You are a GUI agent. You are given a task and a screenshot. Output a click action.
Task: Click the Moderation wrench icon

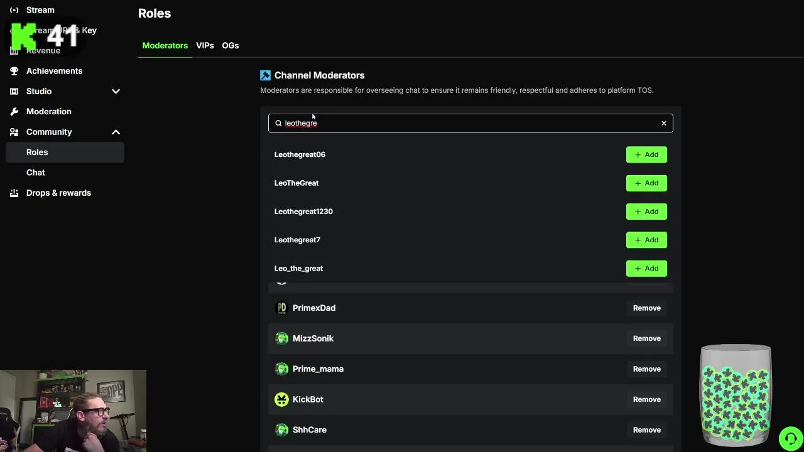pos(14,112)
